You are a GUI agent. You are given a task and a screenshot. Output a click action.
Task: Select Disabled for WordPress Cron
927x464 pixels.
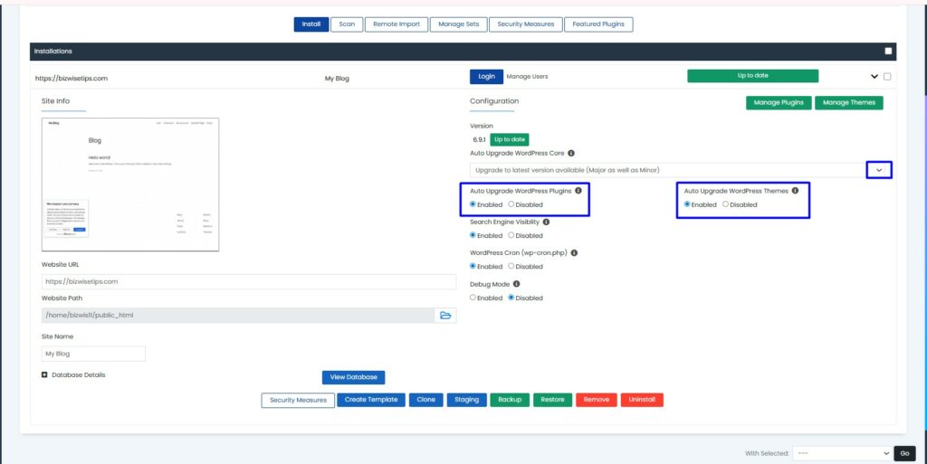pyautogui.click(x=511, y=266)
